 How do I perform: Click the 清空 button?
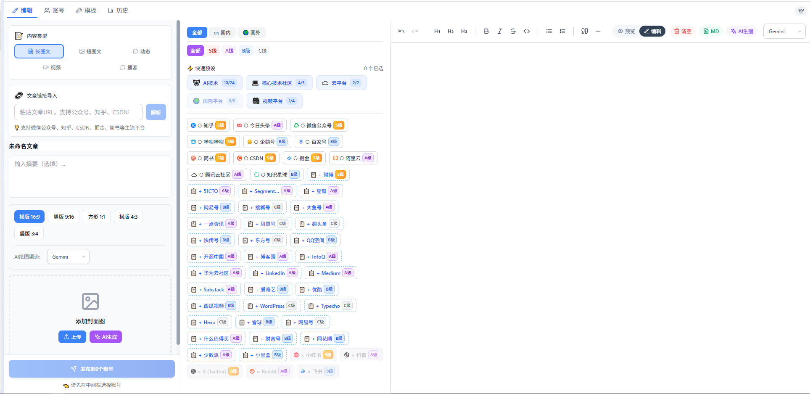pyautogui.click(x=683, y=31)
